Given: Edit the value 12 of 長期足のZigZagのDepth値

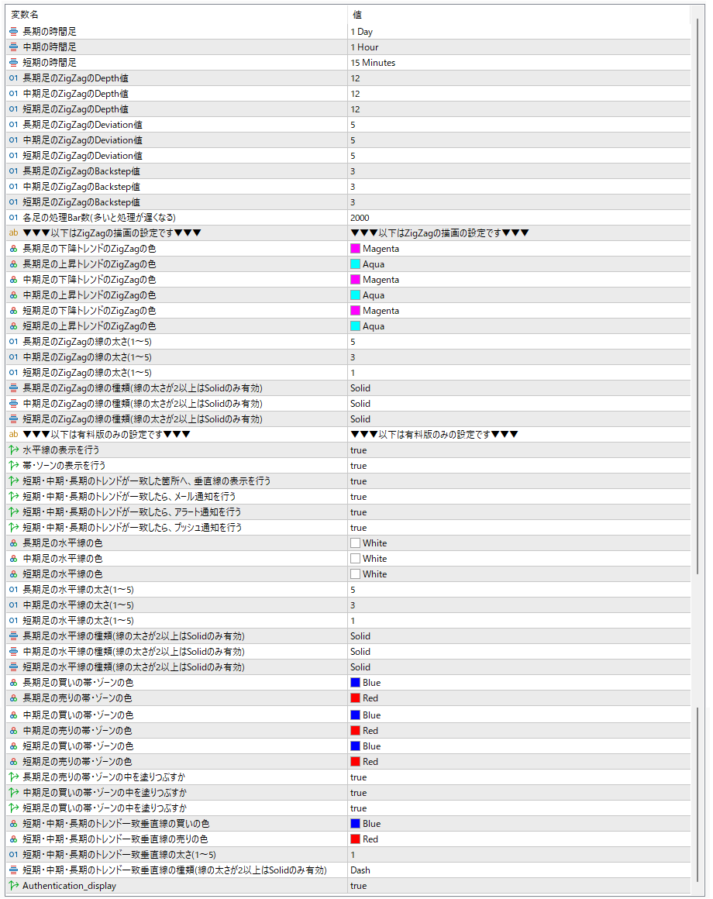Looking at the screenshot, I should click(356, 78).
